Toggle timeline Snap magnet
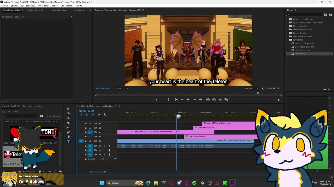This screenshot has width=334, height=187. [x=87, y=115]
